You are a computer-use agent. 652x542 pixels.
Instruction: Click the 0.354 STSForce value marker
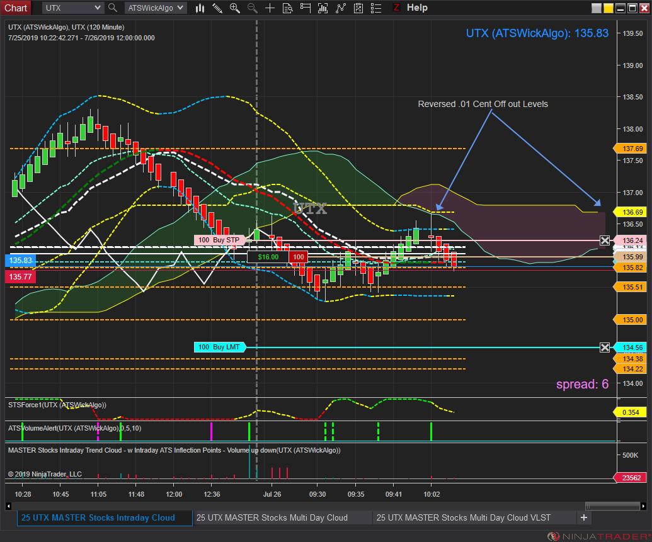click(x=631, y=412)
